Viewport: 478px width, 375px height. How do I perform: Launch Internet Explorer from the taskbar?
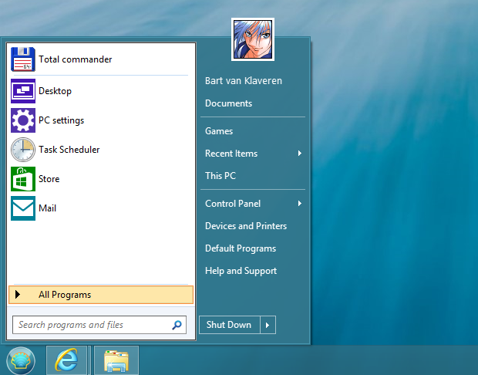pos(68,360)
